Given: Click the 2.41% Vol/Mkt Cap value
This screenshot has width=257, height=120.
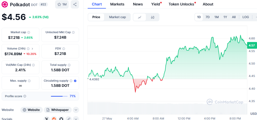Looking at the screenshot, I should (21, 70).
